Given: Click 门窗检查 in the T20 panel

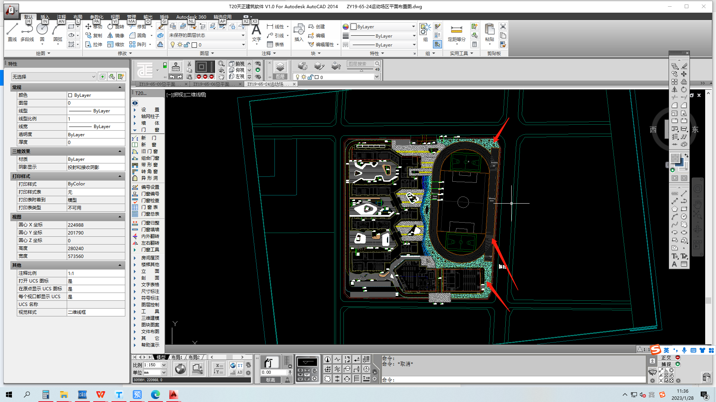Looking at the screenshot, I should pyautogui.click(x=150, y=201).
